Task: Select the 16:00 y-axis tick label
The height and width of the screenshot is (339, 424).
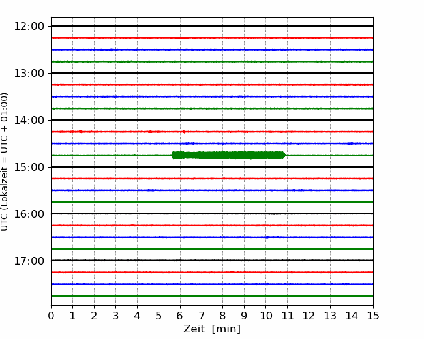Action: [29, 214]
